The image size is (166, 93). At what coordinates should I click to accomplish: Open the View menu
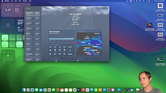pos(20,1)
